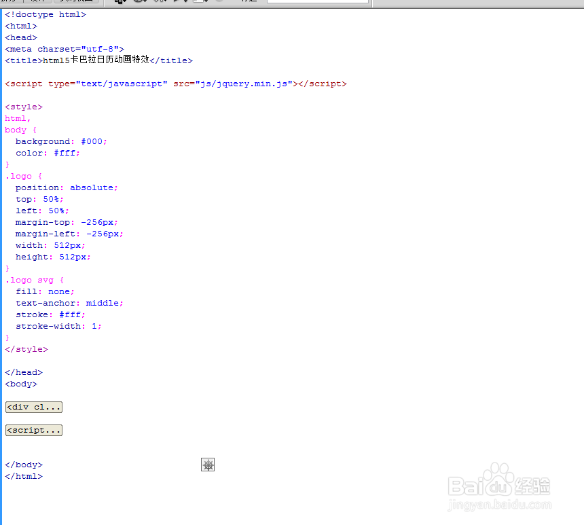The height and width of the screenshot is (525, 584).
Task: Click the 'fill: none;' line
Action: [45, 292]
